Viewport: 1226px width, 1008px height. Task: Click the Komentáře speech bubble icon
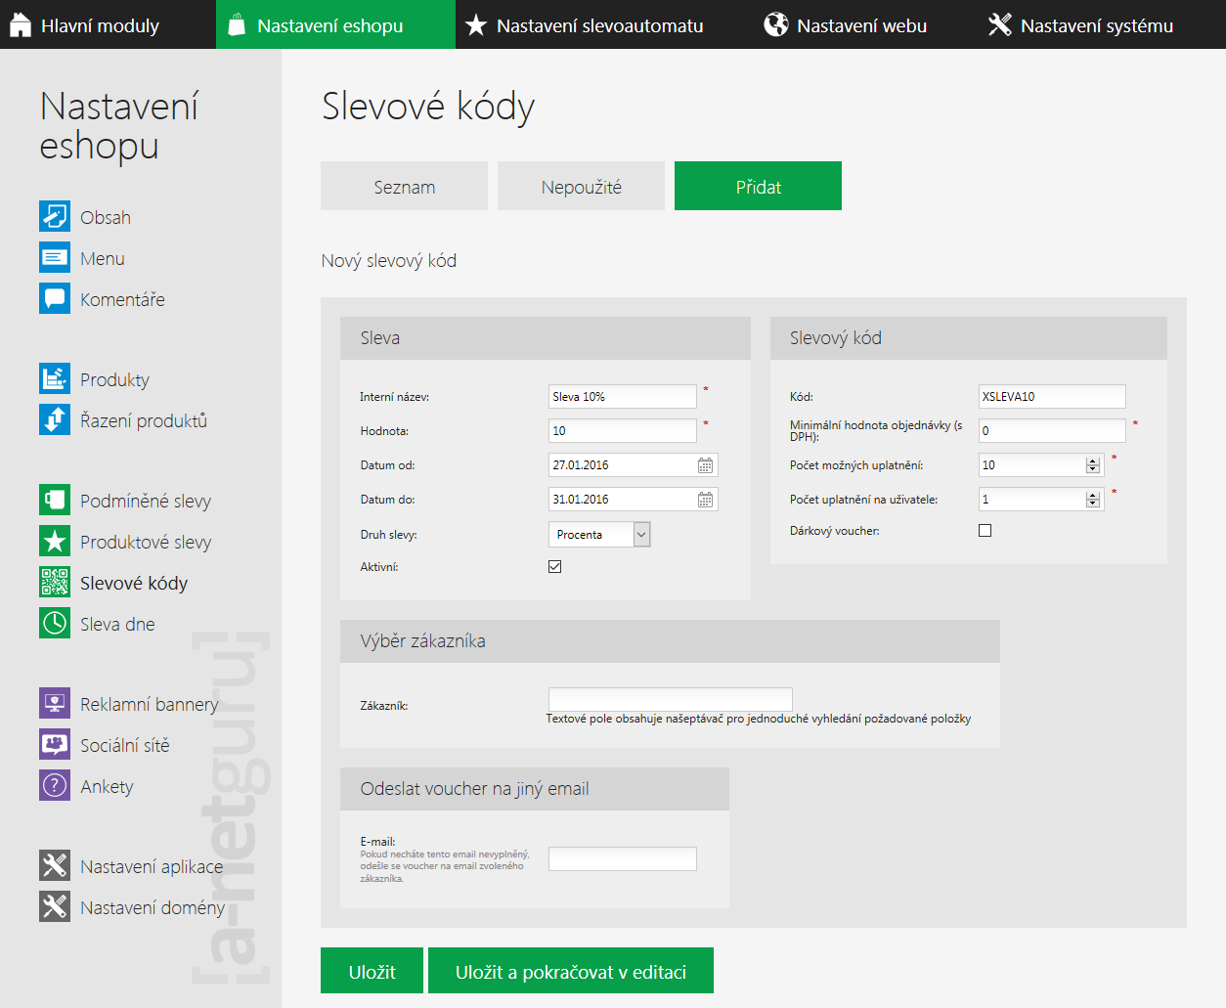click(x=55, y=298)
